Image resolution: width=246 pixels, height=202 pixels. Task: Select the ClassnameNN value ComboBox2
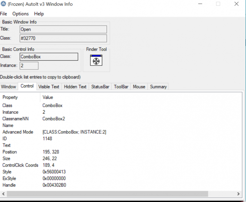tap(54, 119)
